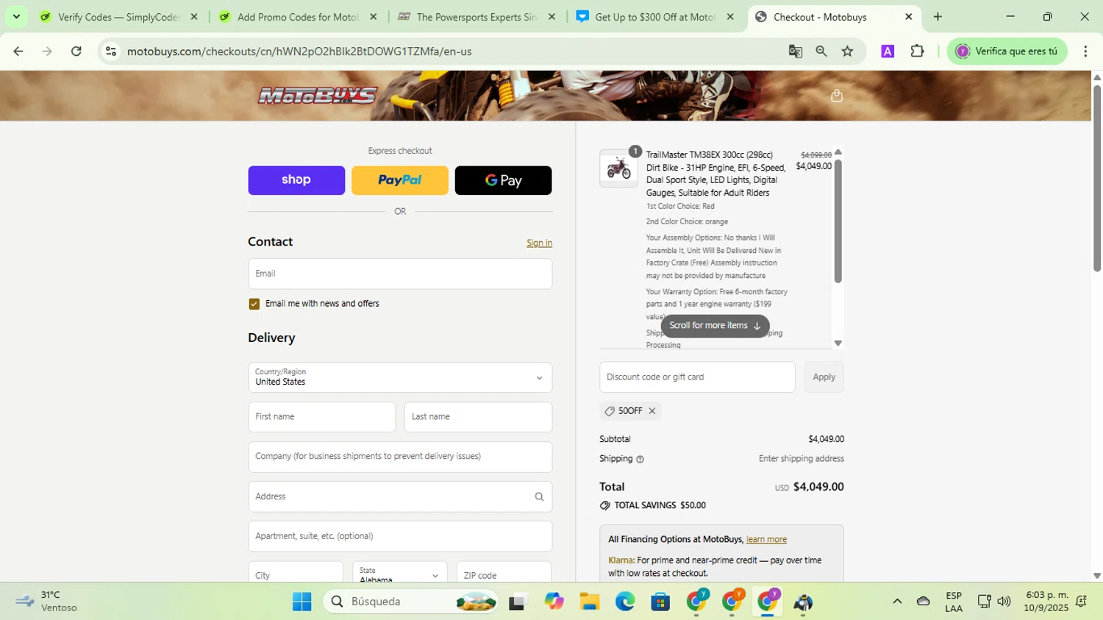Pay with PayPal express checkout
The height and width of the screenshot is (620, 1103).
coord(400,180)
